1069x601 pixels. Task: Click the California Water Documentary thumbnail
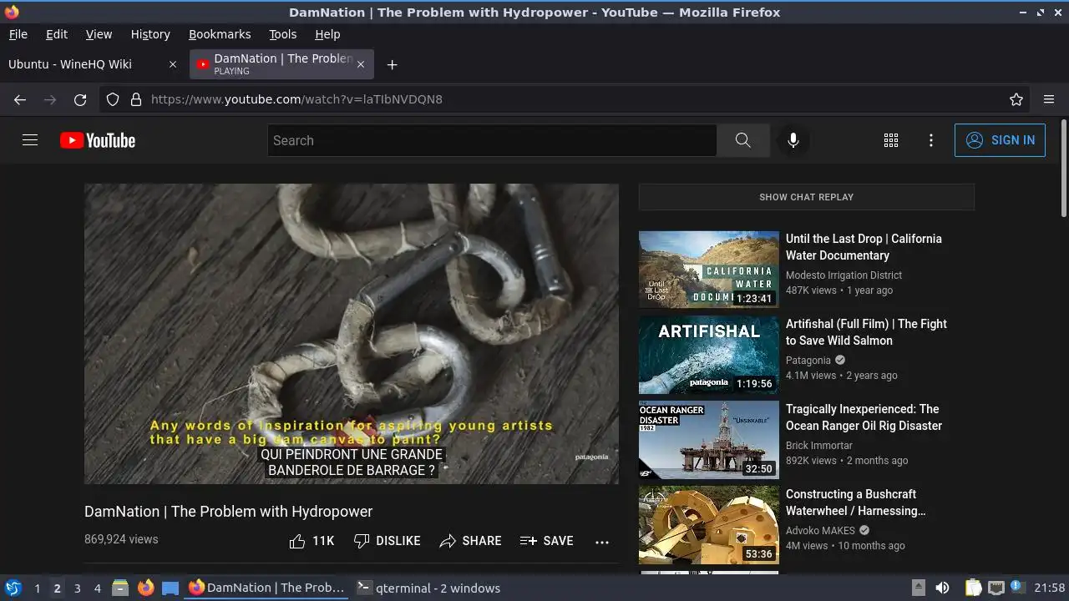(x=708, y=270)
